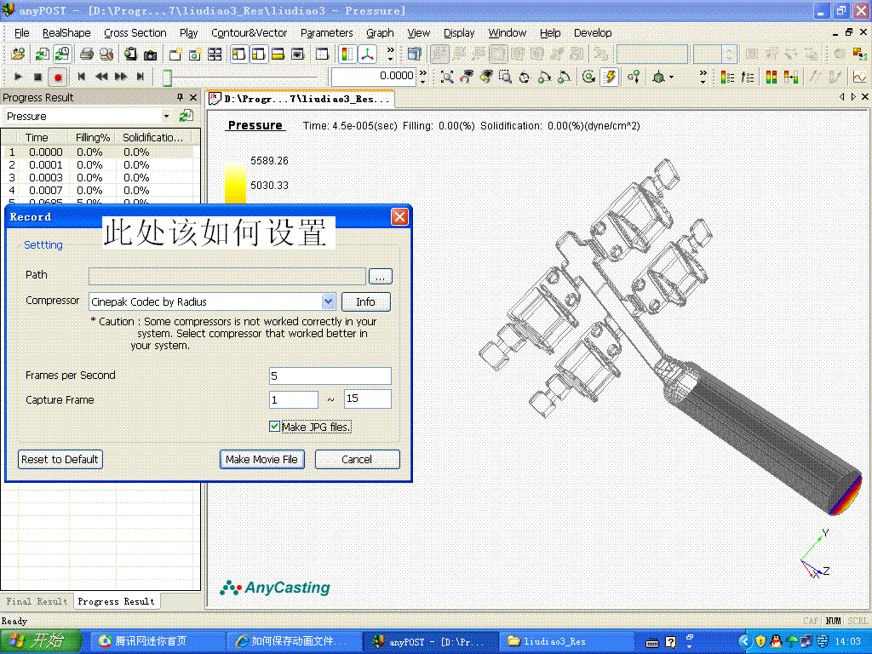
Task: Click the rewind button
Action: pos(101,77)
